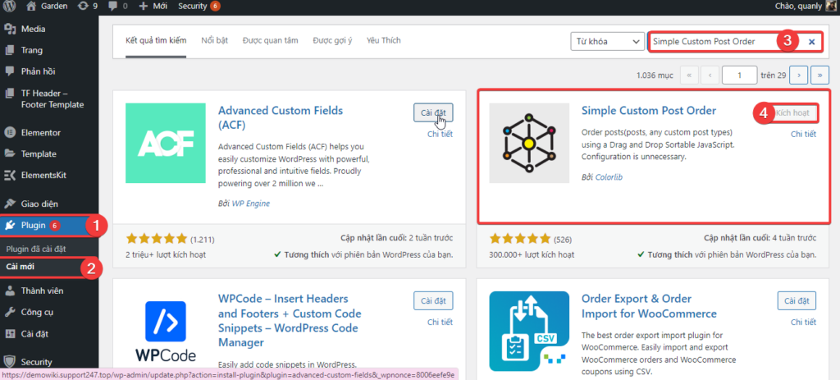Install Order Export & Order Import plugin

click(797, 300)
